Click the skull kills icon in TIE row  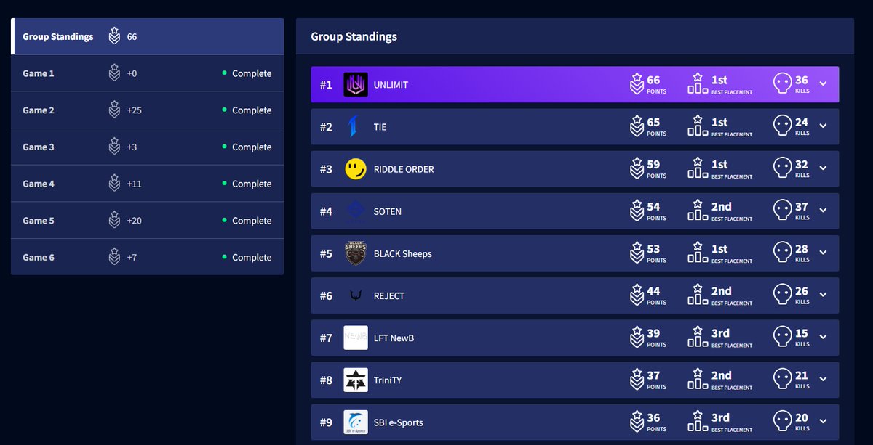[x=782, y=126]
